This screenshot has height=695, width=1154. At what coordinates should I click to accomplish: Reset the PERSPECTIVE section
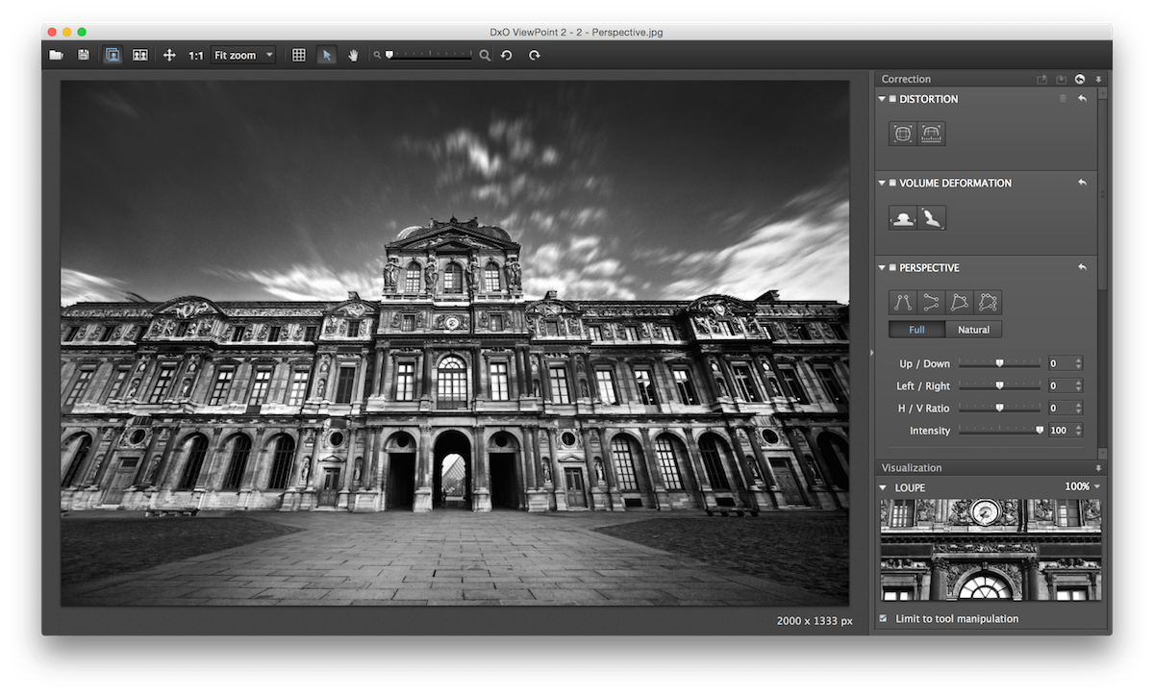coord(1082,267)
